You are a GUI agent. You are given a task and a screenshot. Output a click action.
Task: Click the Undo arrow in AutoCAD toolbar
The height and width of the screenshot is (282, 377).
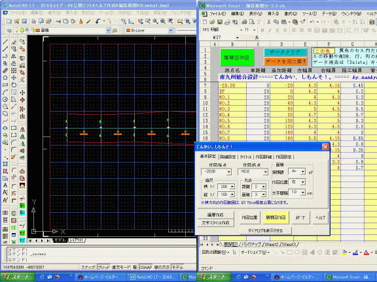coord(98,22)
